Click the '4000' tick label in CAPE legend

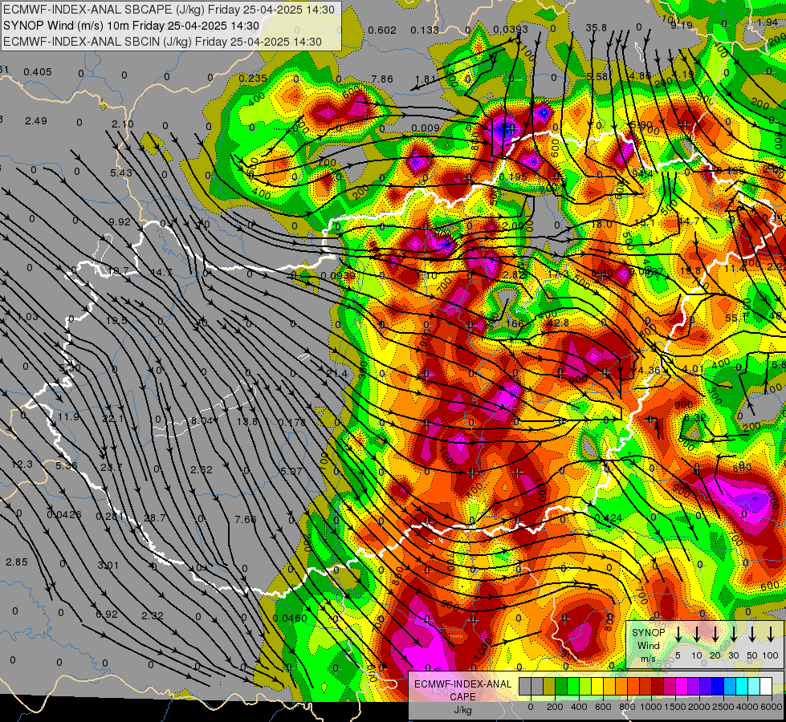pyautogui.click(x=747, y=707)
